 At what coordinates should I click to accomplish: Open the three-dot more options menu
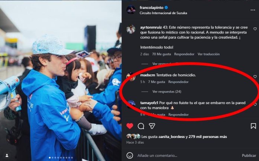pyautogui.click(x=253, y=10)
